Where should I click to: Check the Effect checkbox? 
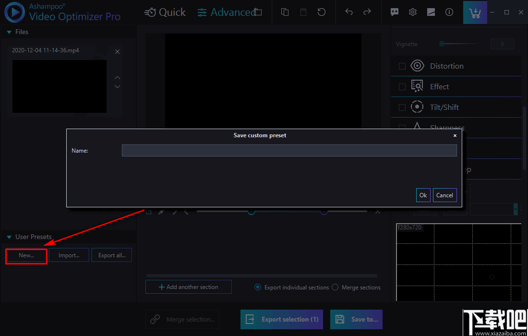pos(402,86)
